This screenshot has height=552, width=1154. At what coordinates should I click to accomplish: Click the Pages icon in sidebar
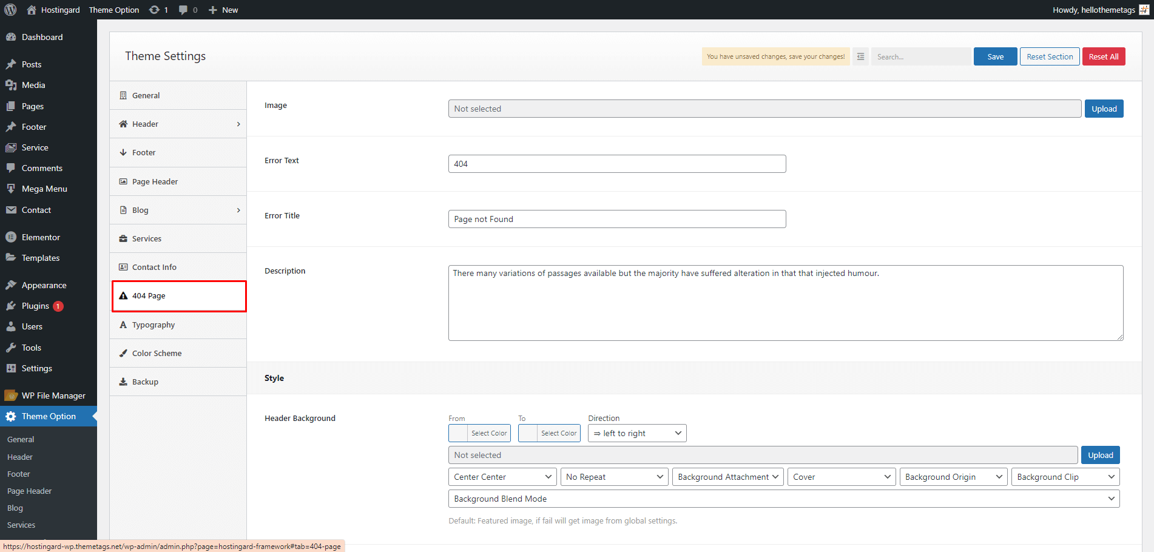click(x=11, y=106)
